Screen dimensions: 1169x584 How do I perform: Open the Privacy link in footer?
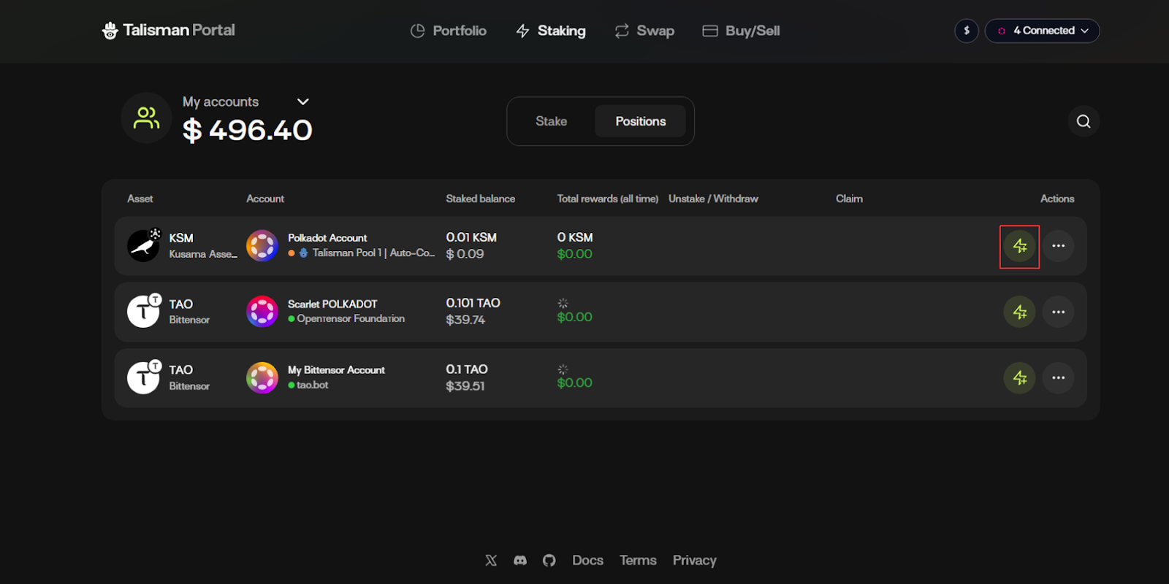(x=694, y=560)
